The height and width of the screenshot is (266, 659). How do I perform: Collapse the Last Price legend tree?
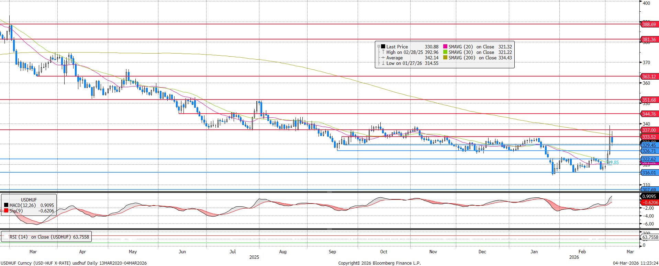379,47
